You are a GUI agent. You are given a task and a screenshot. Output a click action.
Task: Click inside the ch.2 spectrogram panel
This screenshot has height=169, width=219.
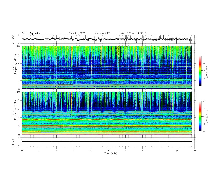[x=107, y=113]
